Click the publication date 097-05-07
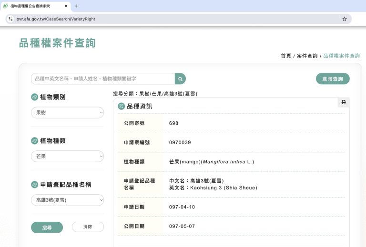Viewport: 366px width, 247px height. [182, 226]
